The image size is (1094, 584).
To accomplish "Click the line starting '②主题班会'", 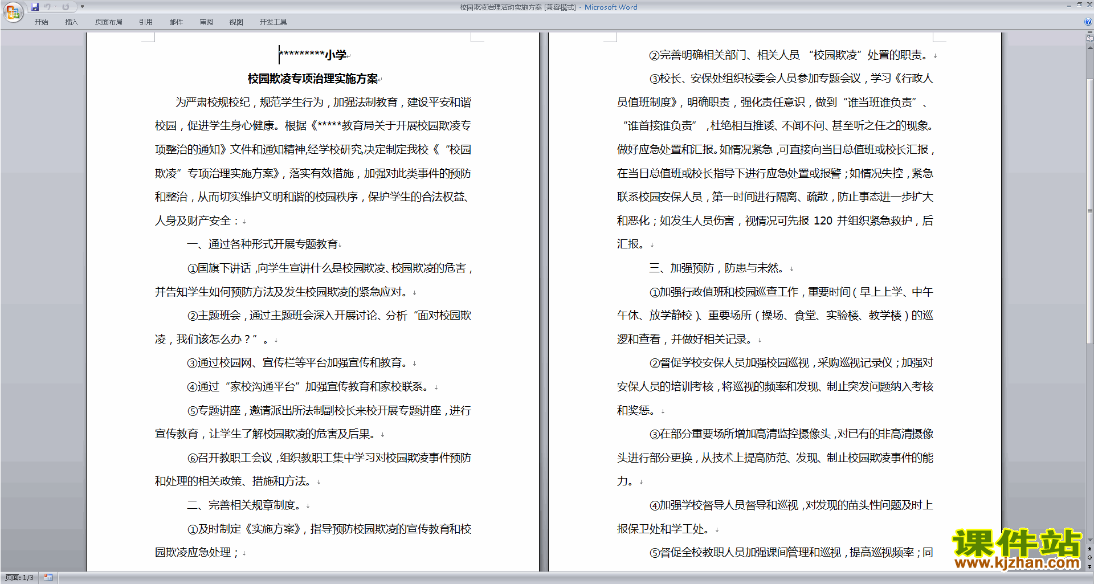I will point(329,316).
